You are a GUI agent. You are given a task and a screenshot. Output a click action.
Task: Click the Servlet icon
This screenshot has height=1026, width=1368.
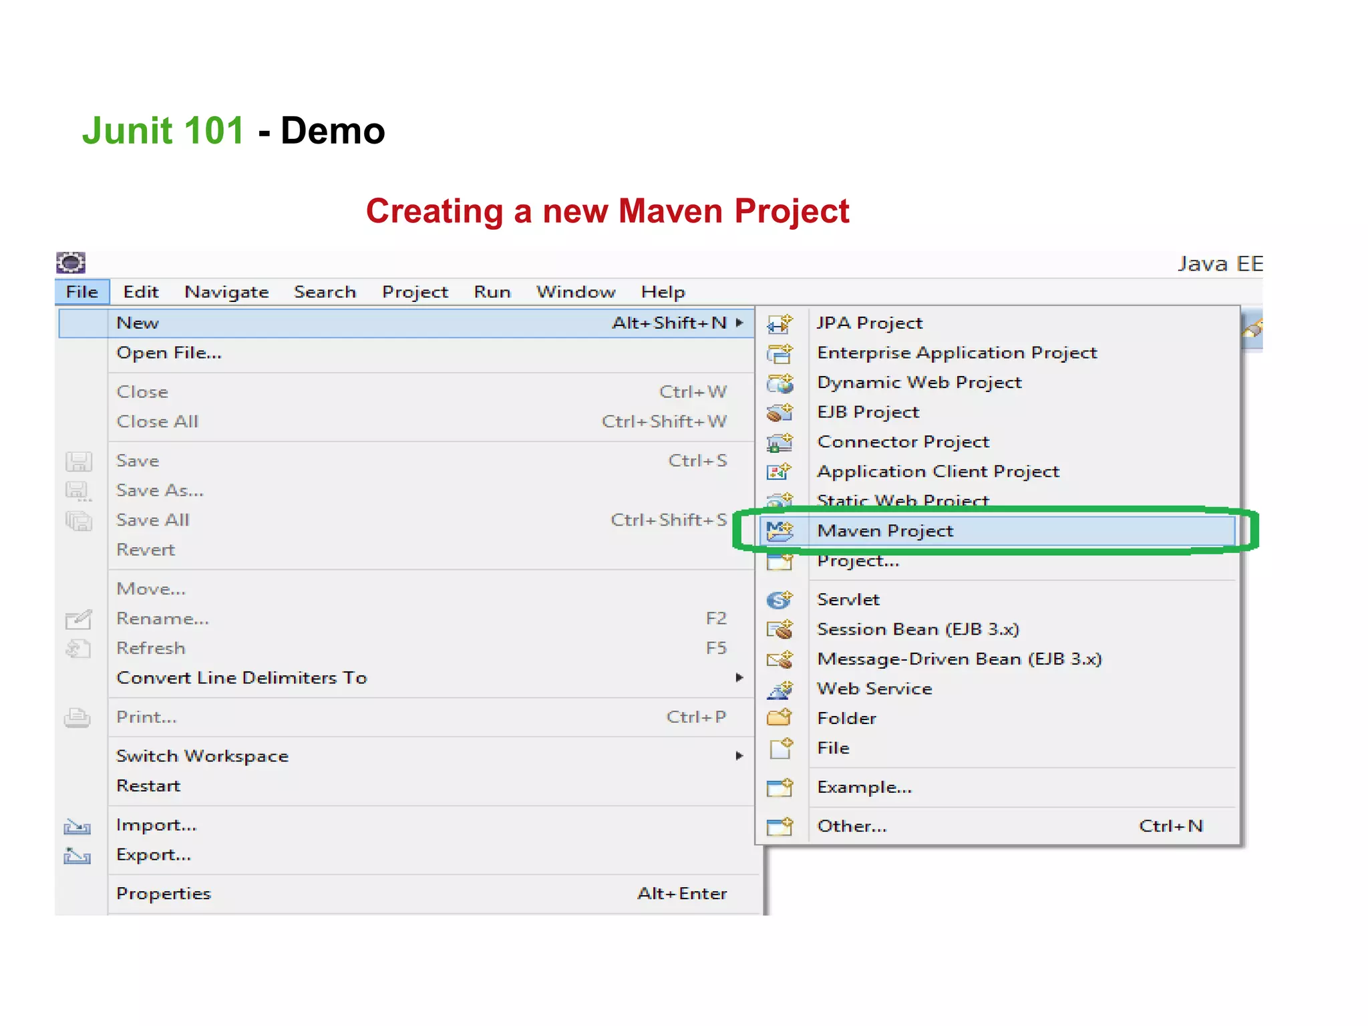(780, 600)
